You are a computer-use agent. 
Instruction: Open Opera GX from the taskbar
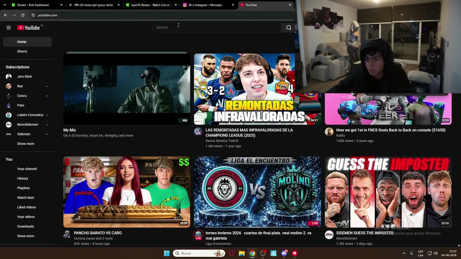tap(231, 253)
